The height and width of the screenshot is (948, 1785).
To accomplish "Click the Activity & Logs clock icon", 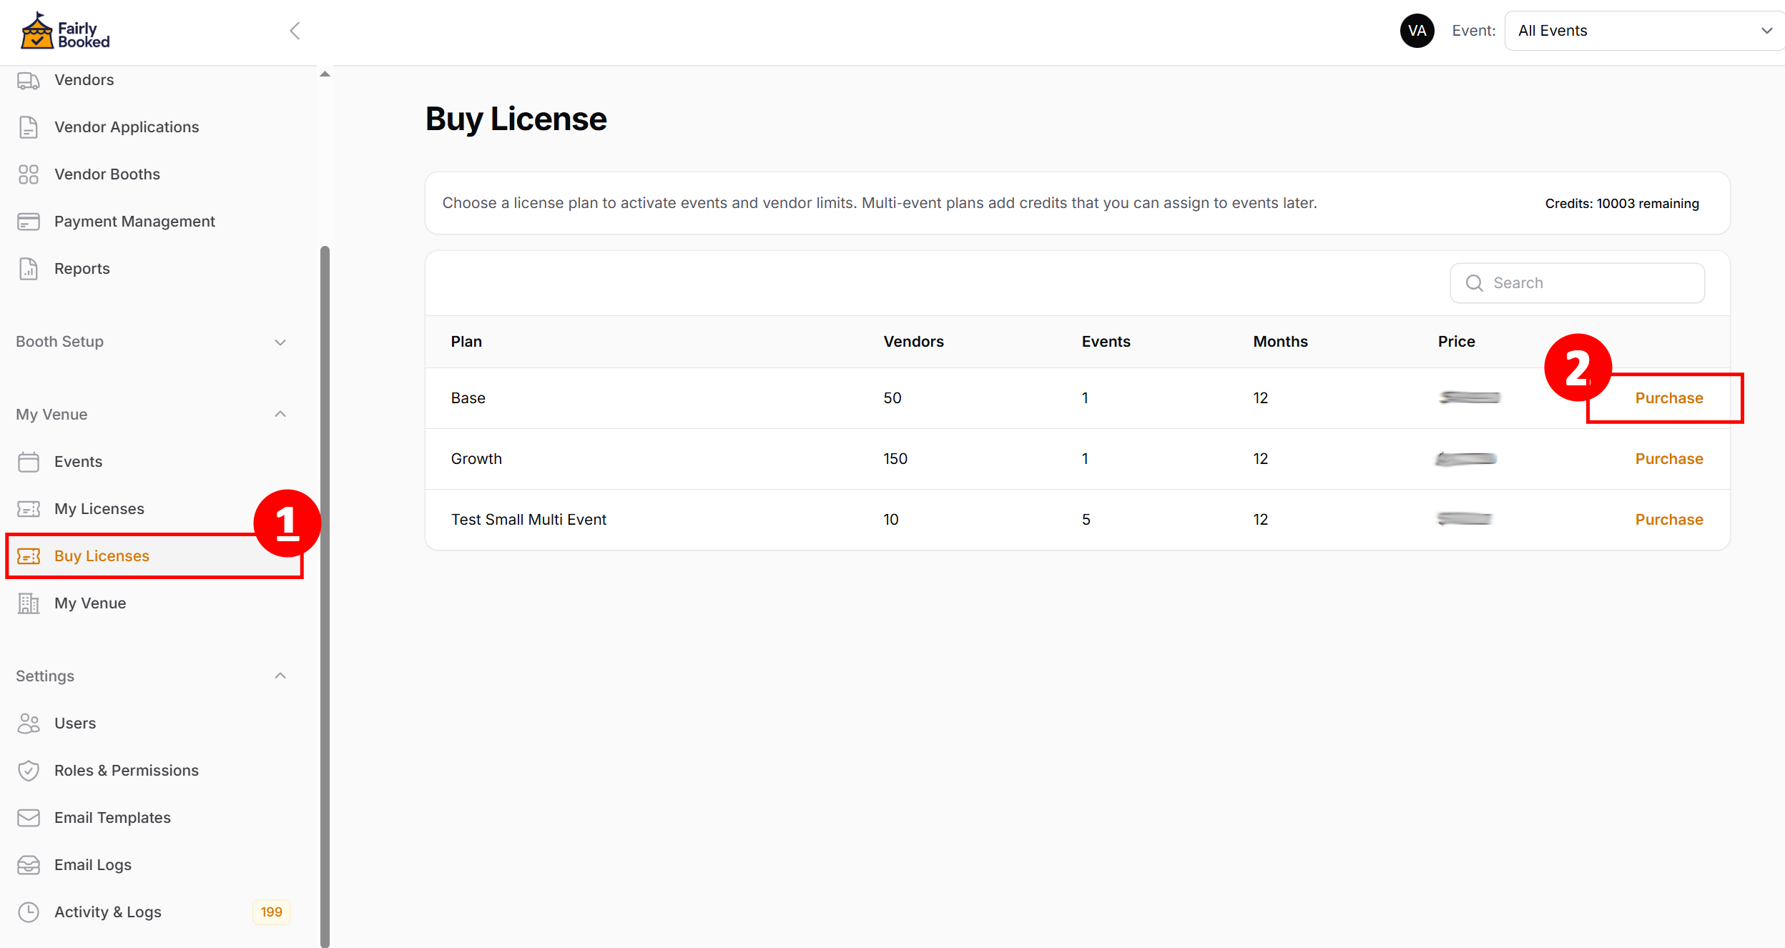I will pyautogui.click(x=29, y=912).
